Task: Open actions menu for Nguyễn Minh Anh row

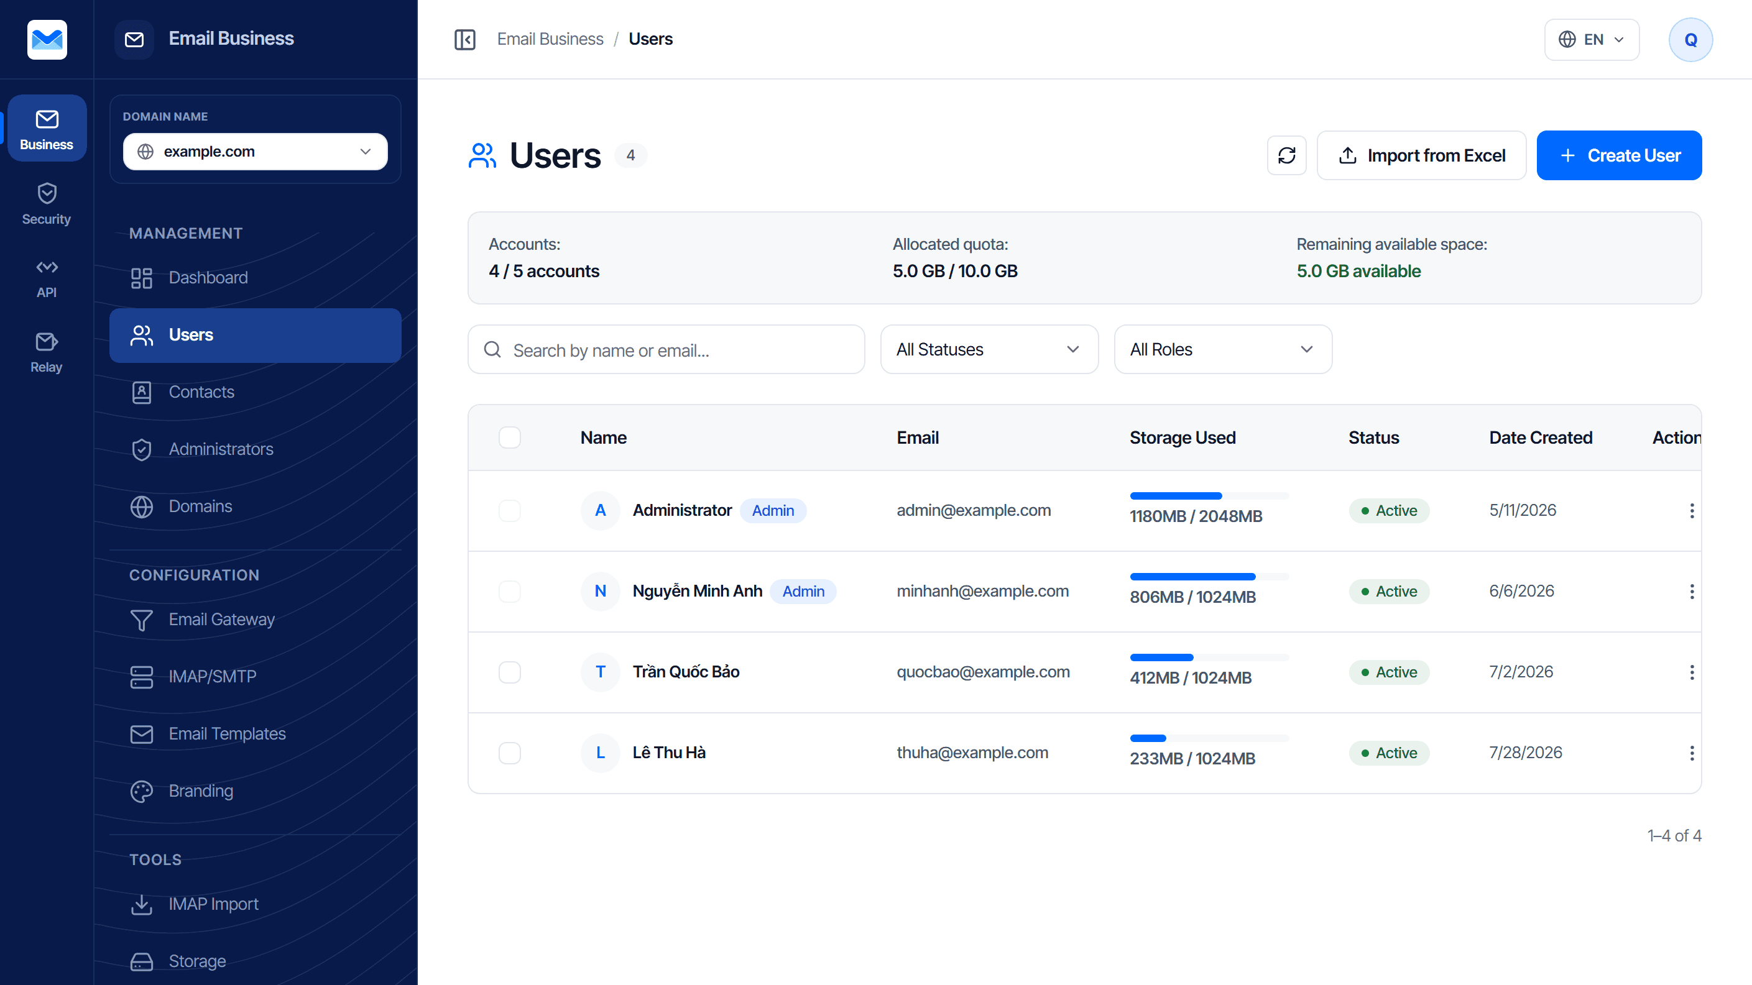Action: [1692, 592]
